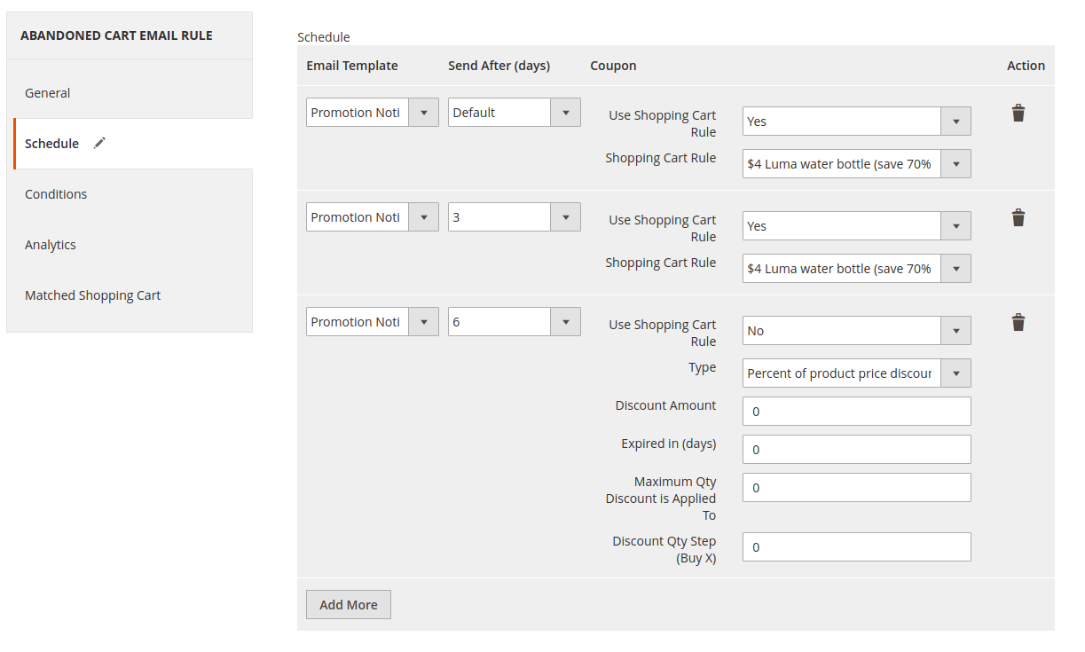Open Use Shopping Cart Rule dropdown set to No
Image resolution: width=1085 pixels, height=652 pixels.
click(x=856, y=331)
